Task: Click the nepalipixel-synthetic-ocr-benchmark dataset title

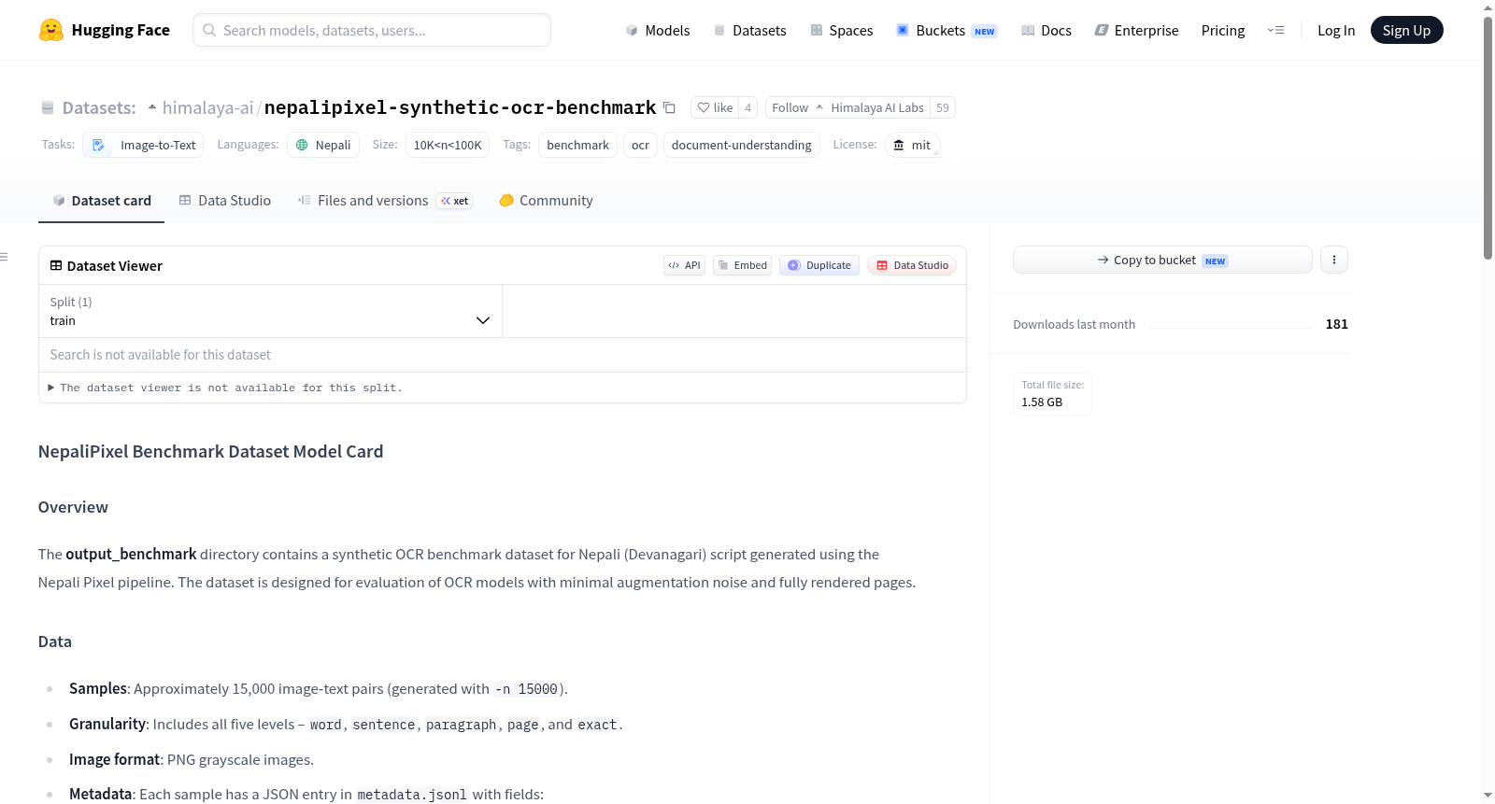Action: click(460, 107)
